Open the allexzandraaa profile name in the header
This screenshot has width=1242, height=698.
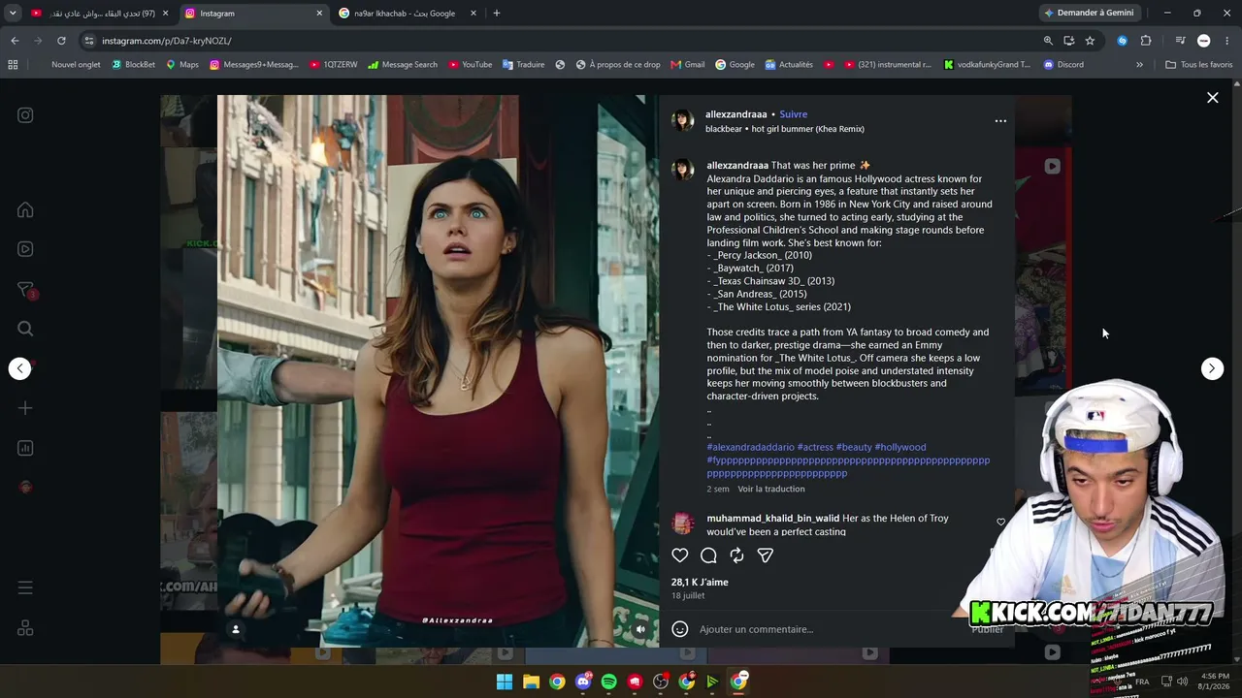(735, 114)
